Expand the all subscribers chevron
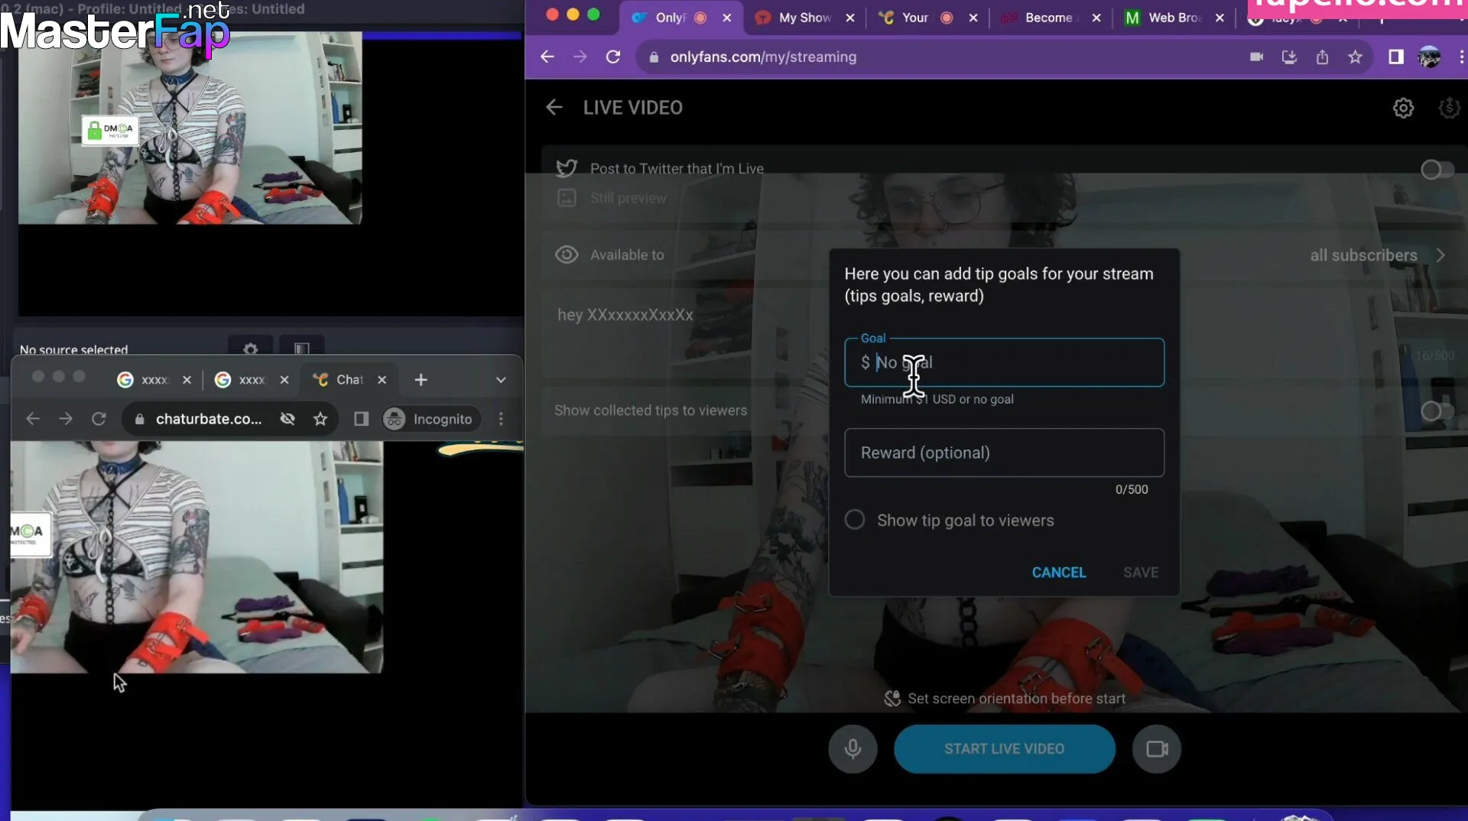The width and height of the screenshot is (1468, 821). [x=1440, y=255]
